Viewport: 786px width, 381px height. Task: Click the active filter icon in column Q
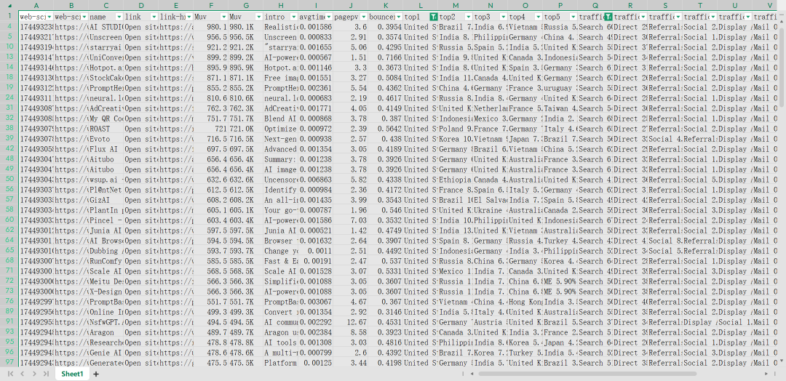[608, 17]
